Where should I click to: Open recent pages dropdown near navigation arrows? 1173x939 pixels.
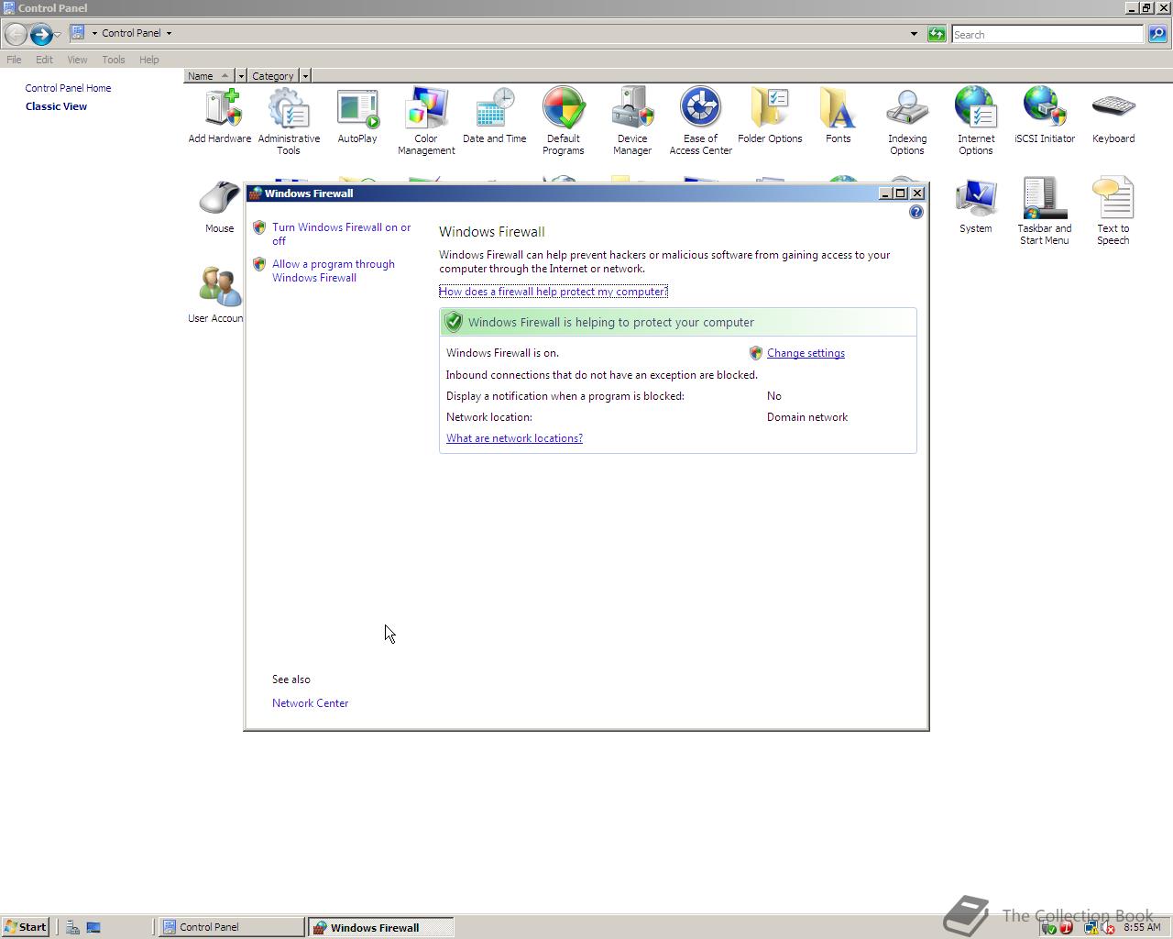click(x=57, y=34)
